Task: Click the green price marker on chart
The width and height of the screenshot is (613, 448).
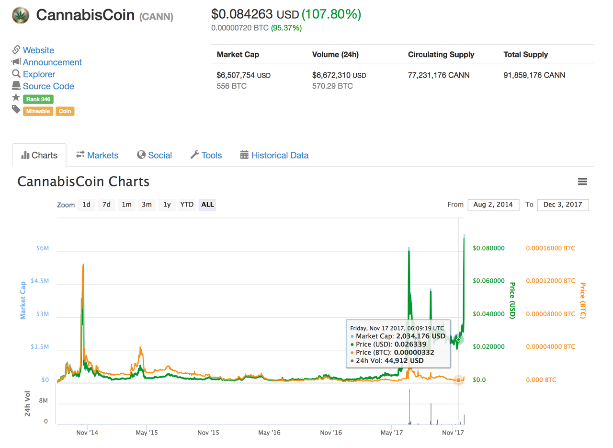Action: (458, 340)
